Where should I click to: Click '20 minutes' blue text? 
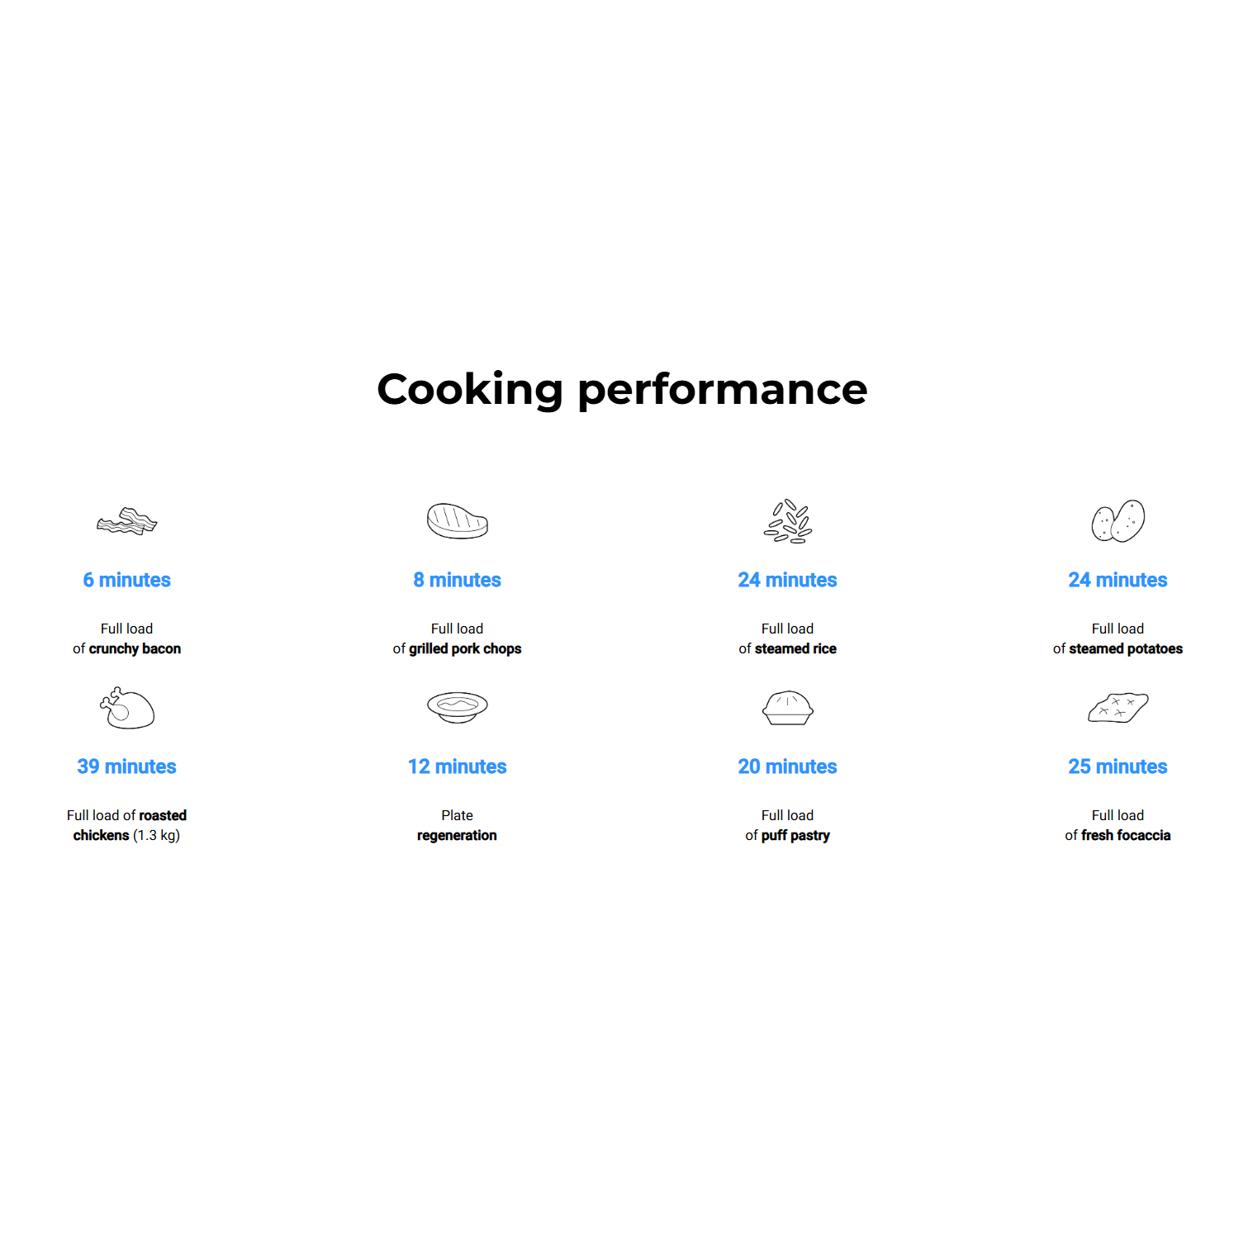tap(787, 766)
